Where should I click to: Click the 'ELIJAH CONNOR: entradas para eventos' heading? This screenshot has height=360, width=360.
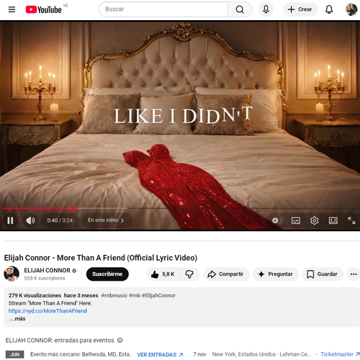coord(60,341)
